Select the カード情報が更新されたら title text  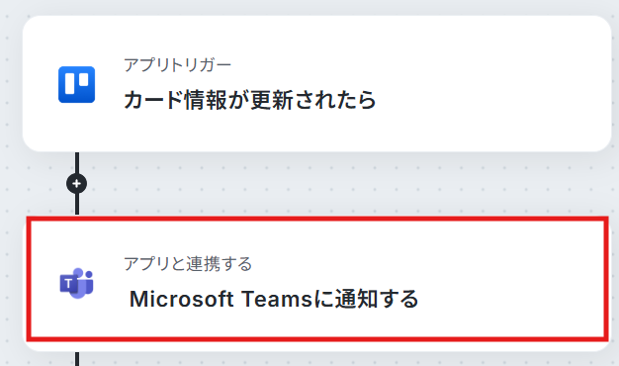(x=250, y=100)
